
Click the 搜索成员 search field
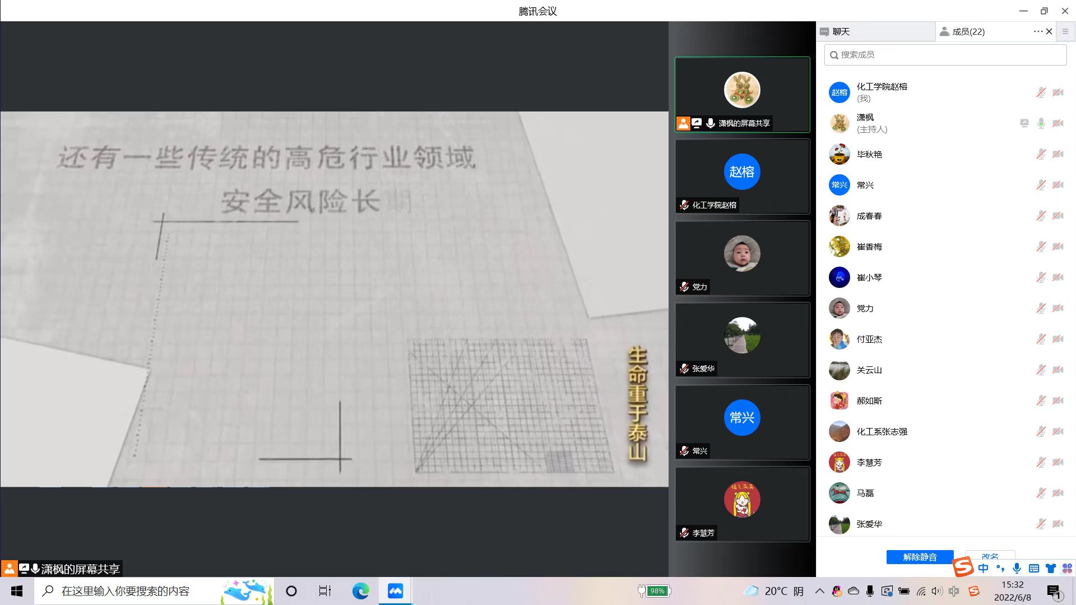pos(945,54)
